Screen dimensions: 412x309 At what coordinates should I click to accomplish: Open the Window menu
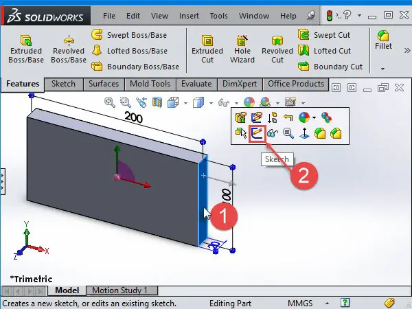[x=254, y=16]
